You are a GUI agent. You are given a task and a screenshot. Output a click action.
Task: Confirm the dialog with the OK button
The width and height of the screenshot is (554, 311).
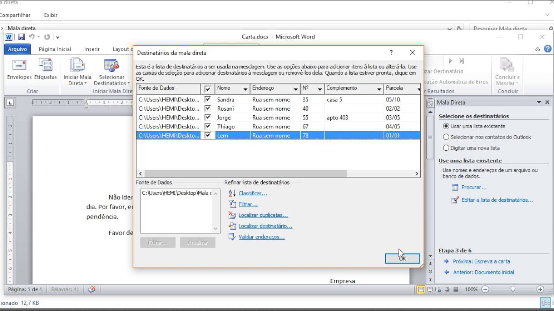tap(403, 258)
